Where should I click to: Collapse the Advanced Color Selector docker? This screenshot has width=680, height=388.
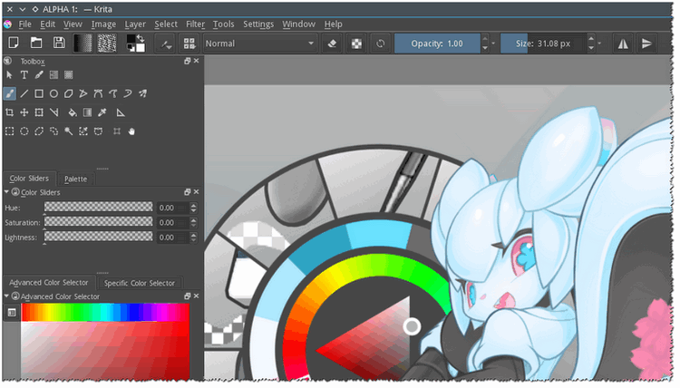click(6, 296)
